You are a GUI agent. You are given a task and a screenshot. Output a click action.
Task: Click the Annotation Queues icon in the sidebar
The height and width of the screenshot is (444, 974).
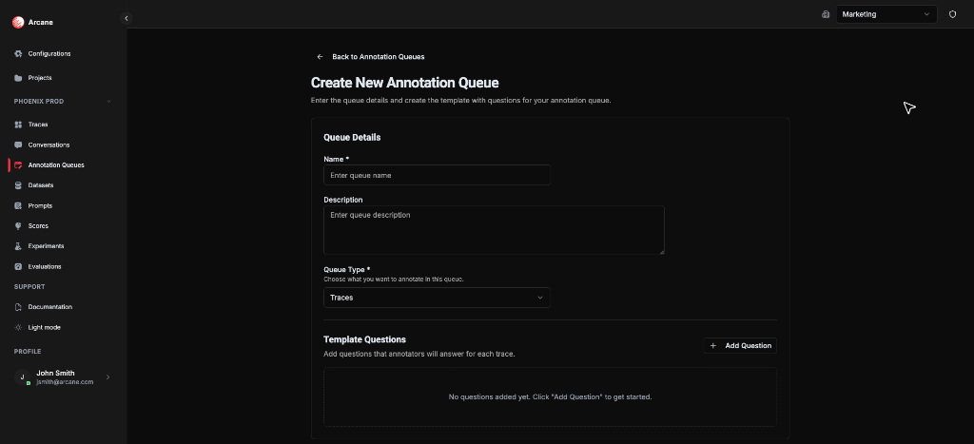click(18, 165)
